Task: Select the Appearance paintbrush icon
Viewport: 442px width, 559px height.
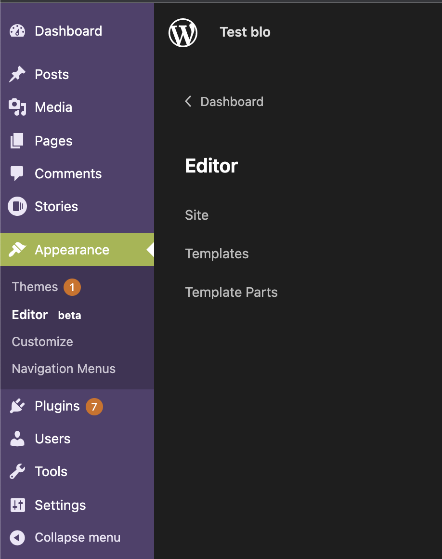Action: [x=17, y=250]
